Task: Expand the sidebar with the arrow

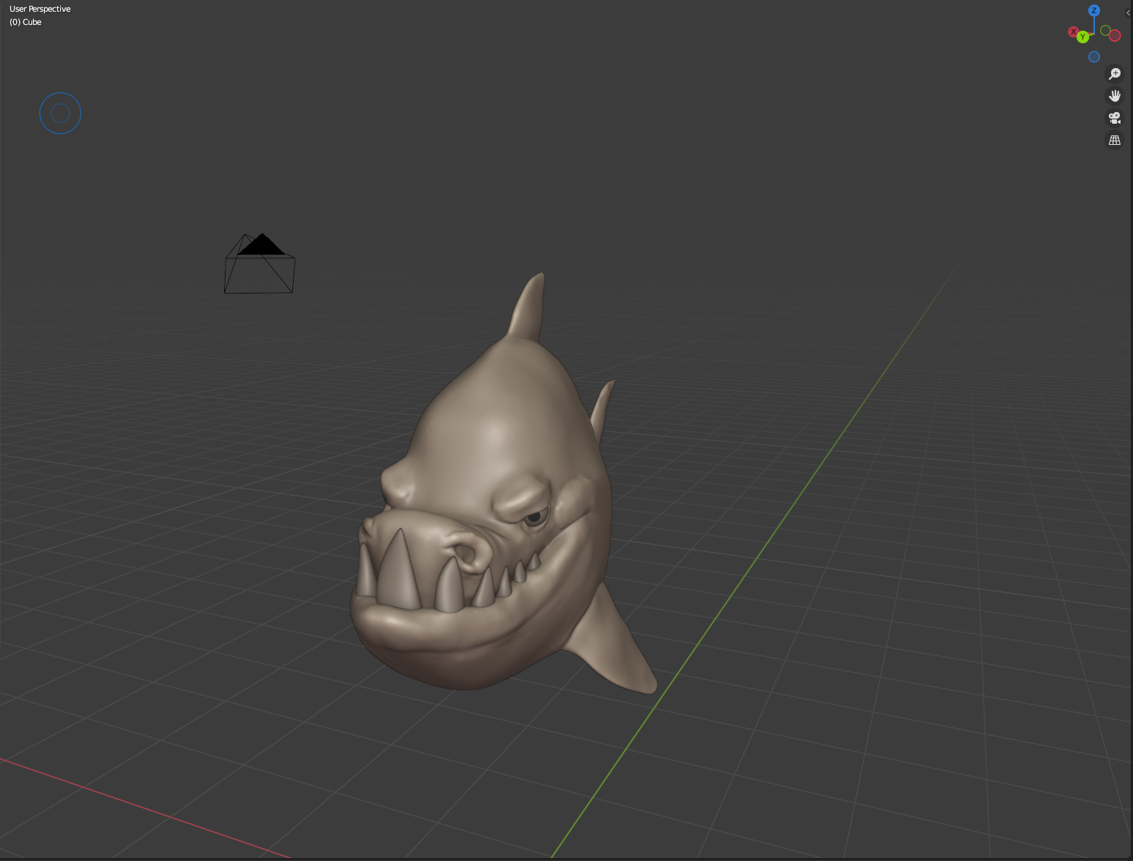Action: coord(1128,12)
